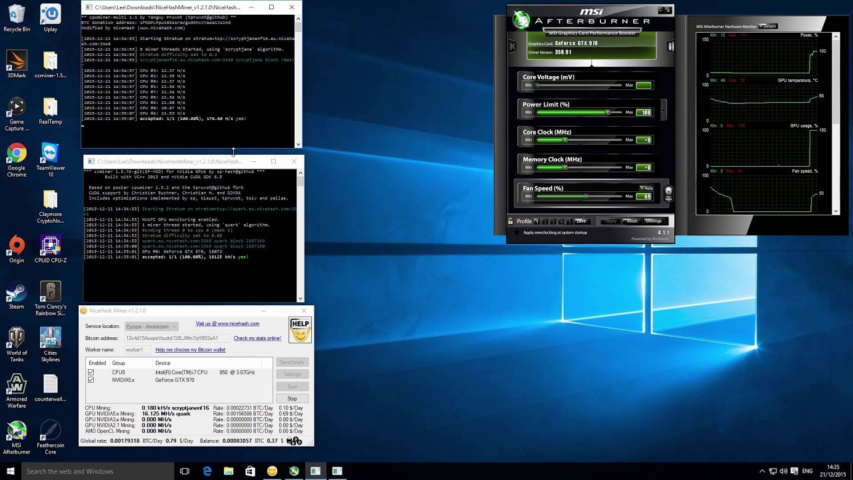This screenshot has height=480, width=853.
Task: Open the Armored Warfare desktop shortcut
Action: pyautogui.click(x=17, y=392)
